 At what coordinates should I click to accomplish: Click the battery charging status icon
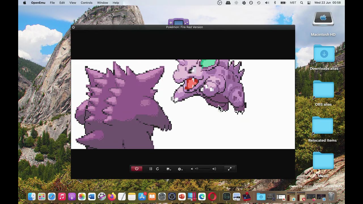283,3
